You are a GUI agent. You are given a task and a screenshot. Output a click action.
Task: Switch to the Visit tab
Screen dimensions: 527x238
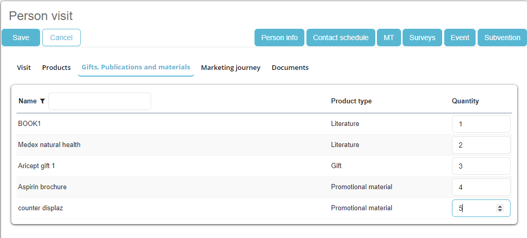[x=24, y=67]
